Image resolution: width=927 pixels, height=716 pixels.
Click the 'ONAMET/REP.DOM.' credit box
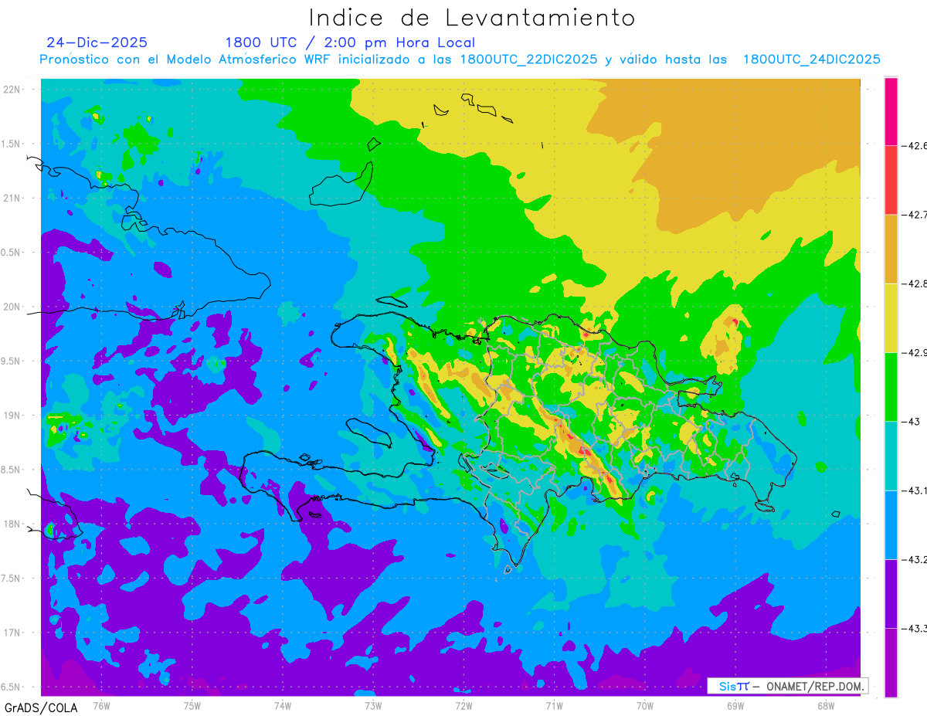[x=786, y=686]
